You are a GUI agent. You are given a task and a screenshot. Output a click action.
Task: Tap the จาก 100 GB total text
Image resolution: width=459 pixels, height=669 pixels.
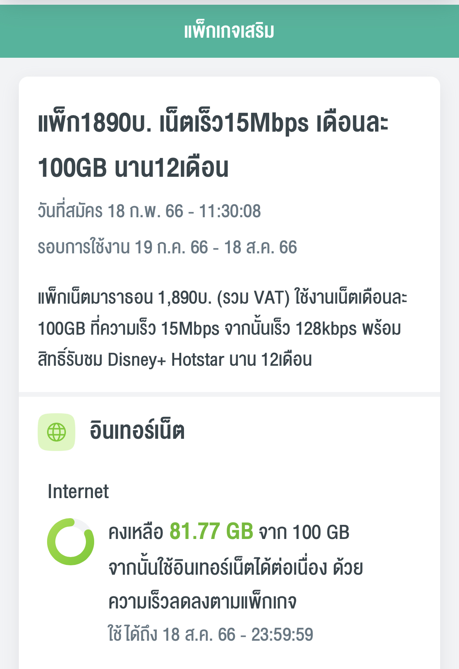click(x=304, y=532)
